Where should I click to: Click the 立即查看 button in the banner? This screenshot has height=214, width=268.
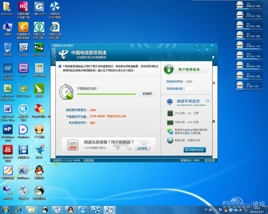[x=142, y=149]
